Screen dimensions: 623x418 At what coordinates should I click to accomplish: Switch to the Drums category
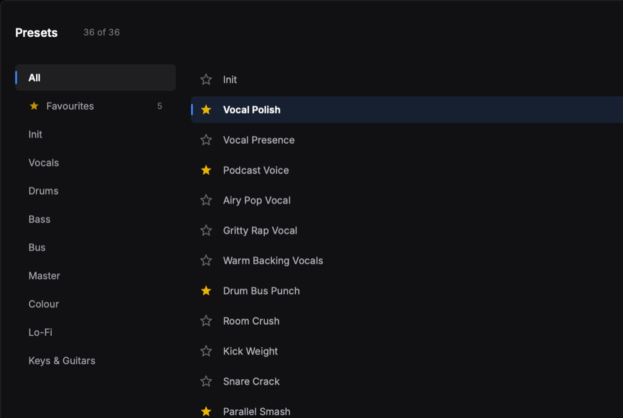[95, 191]
